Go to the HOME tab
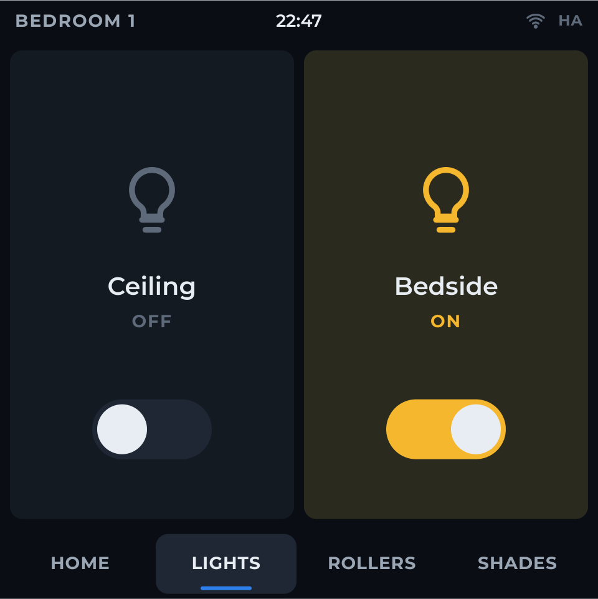The image size is (598, 599). [x=80, y=563]
